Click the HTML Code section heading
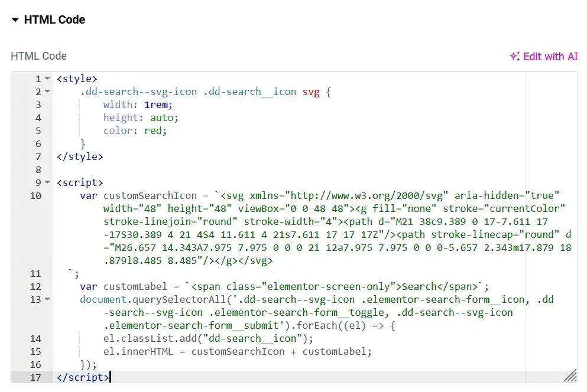The width and height of the screenshot is (587, 392). pyautogui.click(x=54, y=19)
